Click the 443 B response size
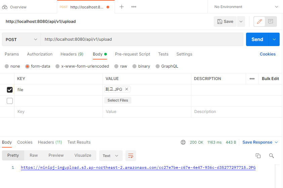The image size is (283, 188). [231, 142]
